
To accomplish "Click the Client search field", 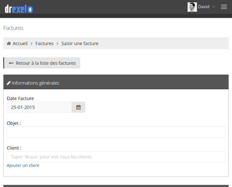I will (116, 157).
